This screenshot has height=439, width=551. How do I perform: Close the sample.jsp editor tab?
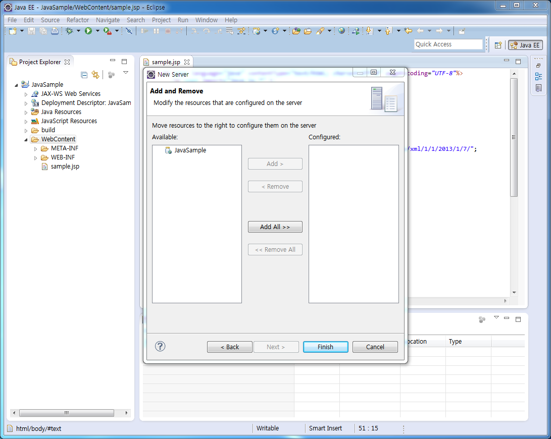(x=187, y=62)
